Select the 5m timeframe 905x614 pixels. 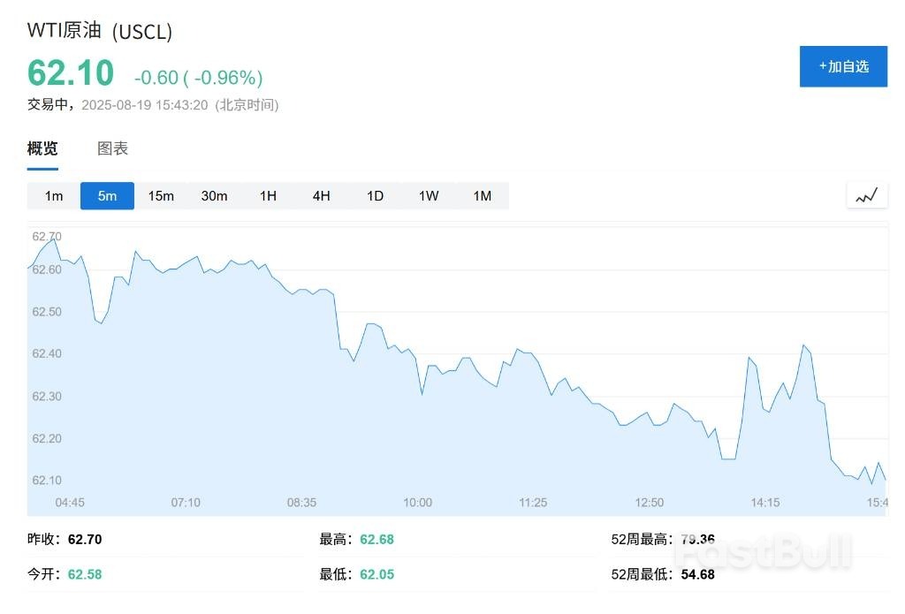(x=107, y=195)
